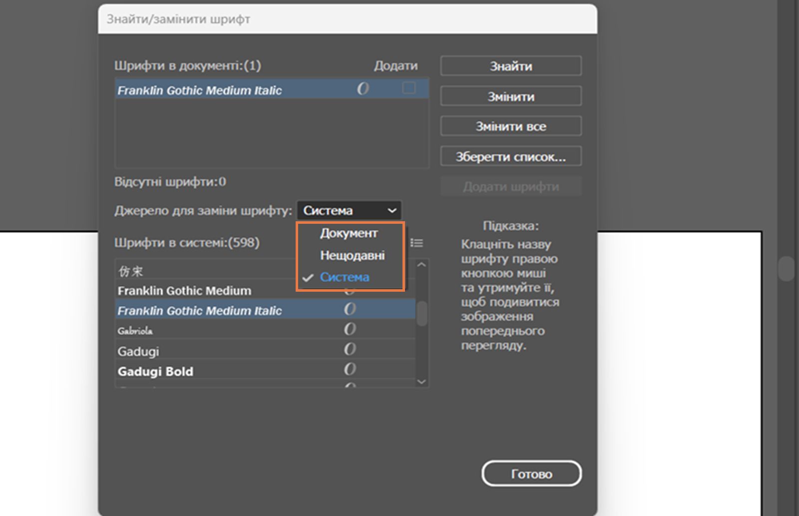This screenshot has width=799, height=516.
Task: Tick the Додати checkbox for the document font
Action: (x=409, y=88)
